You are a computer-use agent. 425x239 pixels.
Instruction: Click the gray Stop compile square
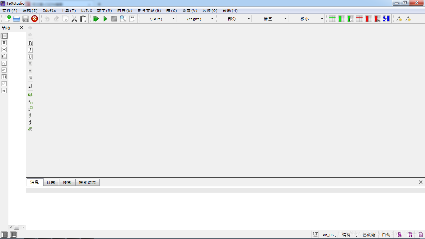(114, 19)
